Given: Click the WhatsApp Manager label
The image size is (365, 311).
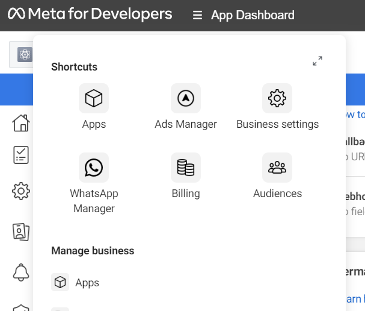Looking at the screenshot, I should (94, 201).
